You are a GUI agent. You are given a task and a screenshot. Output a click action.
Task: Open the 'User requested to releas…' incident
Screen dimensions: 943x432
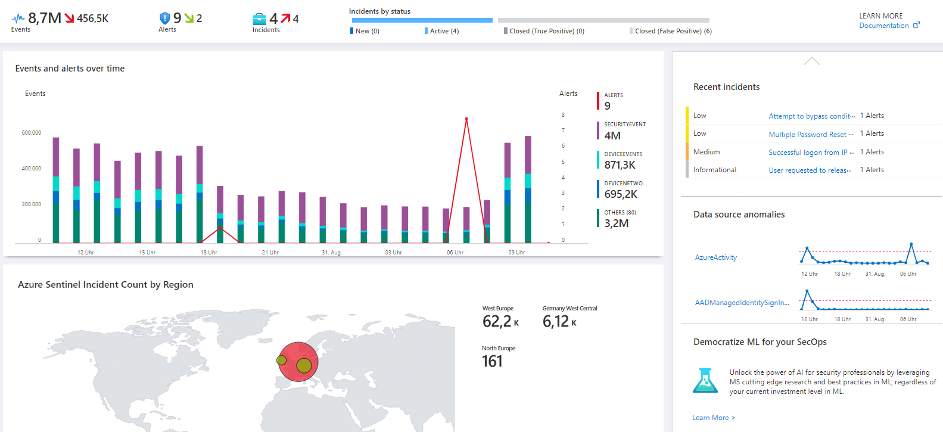(x=810, y=170)
